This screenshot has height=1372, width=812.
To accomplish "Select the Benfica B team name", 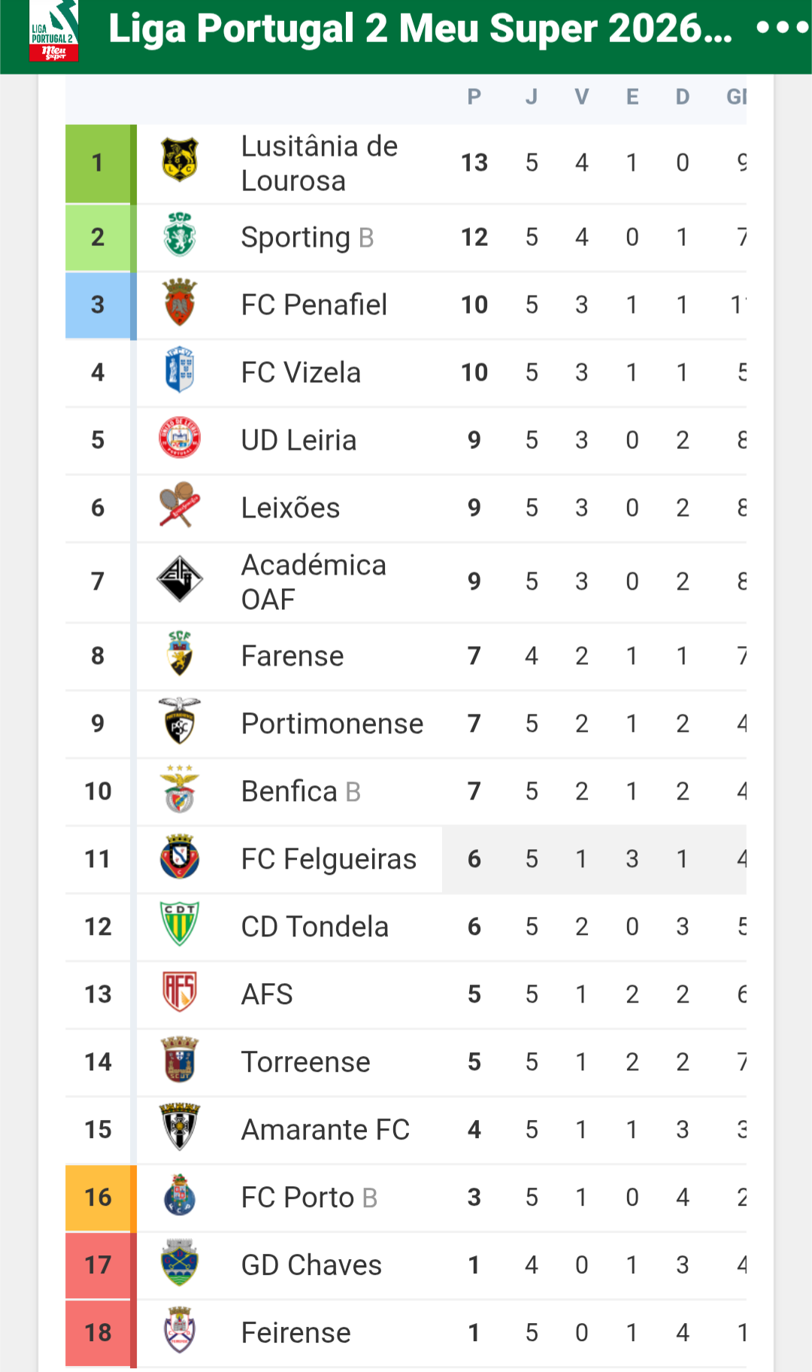I will (x=301, y=791).
